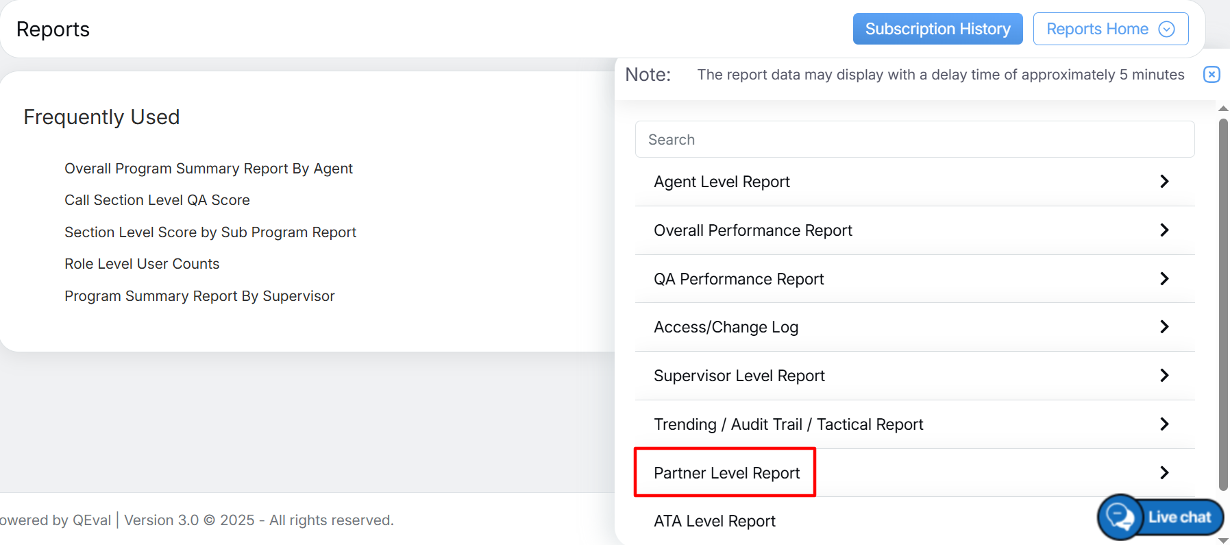This screenshot has width=1230, height=545.
Task: Open the Live chat widget
Action: tap(1161, 517)
